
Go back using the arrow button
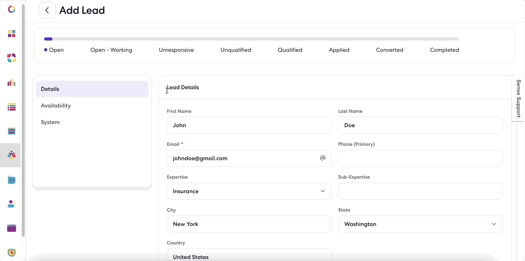(x=47, y=10)
